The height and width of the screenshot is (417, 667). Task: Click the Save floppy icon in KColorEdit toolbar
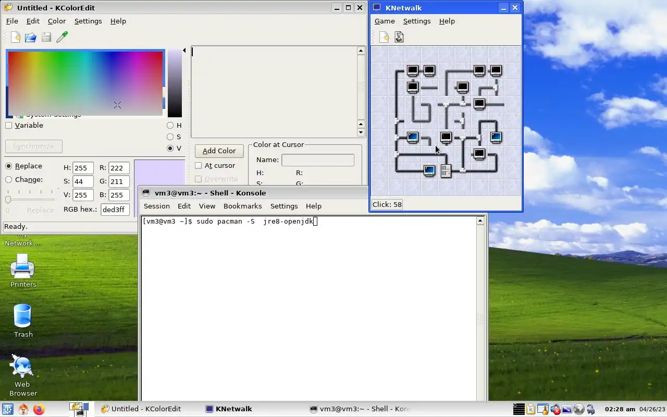pyautogui.click(x=46, y=37)
